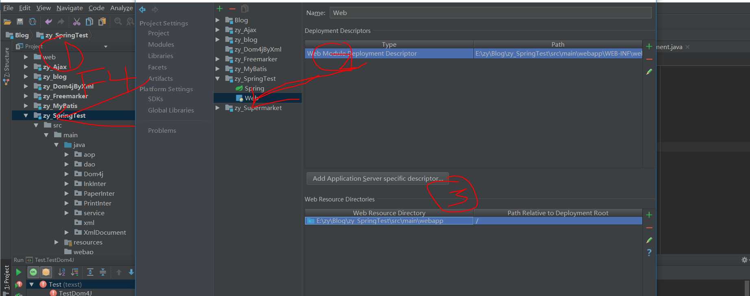Click the Paste clipboard icon
The image size is (750, 296).
(x=102, y=22)
